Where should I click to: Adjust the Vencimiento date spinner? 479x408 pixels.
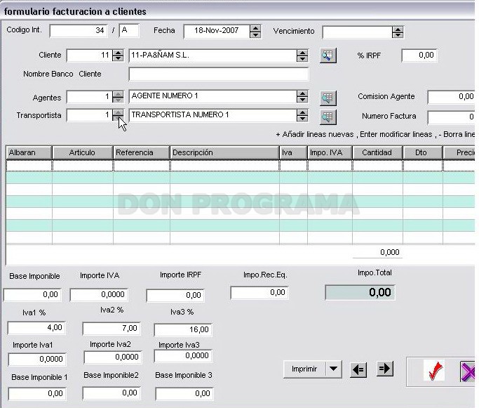[x=398, y=32]
